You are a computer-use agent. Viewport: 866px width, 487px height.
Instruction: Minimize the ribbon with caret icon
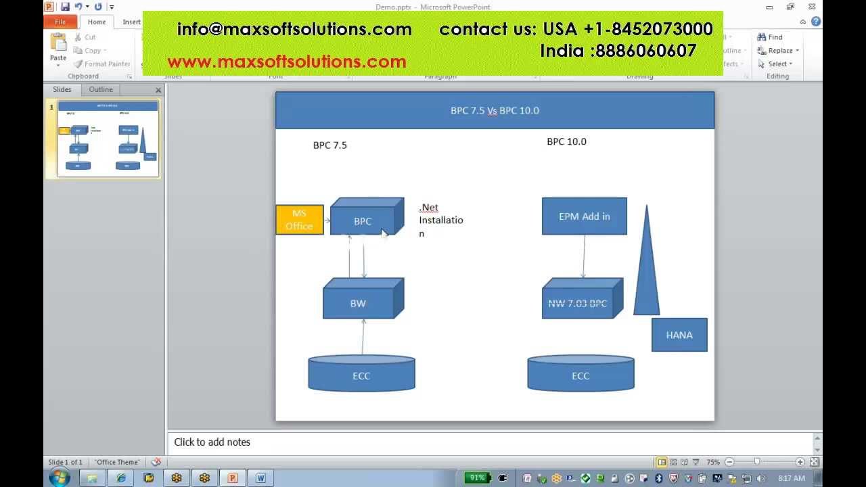pyautogui.click(x=803, y=22)
